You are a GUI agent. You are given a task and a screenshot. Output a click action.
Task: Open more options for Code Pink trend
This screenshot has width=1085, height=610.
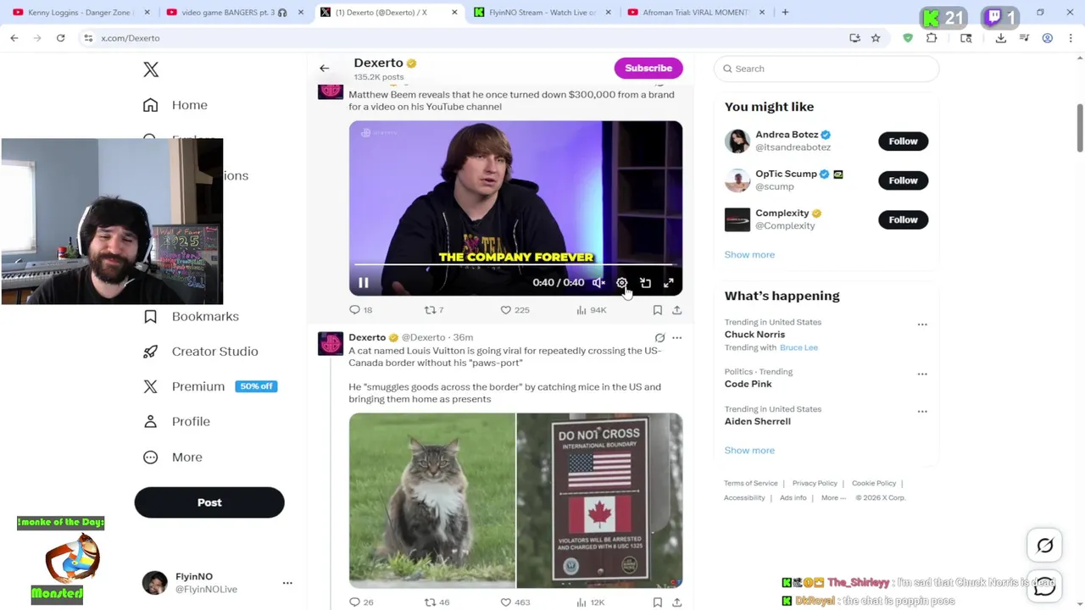[922, 374]
